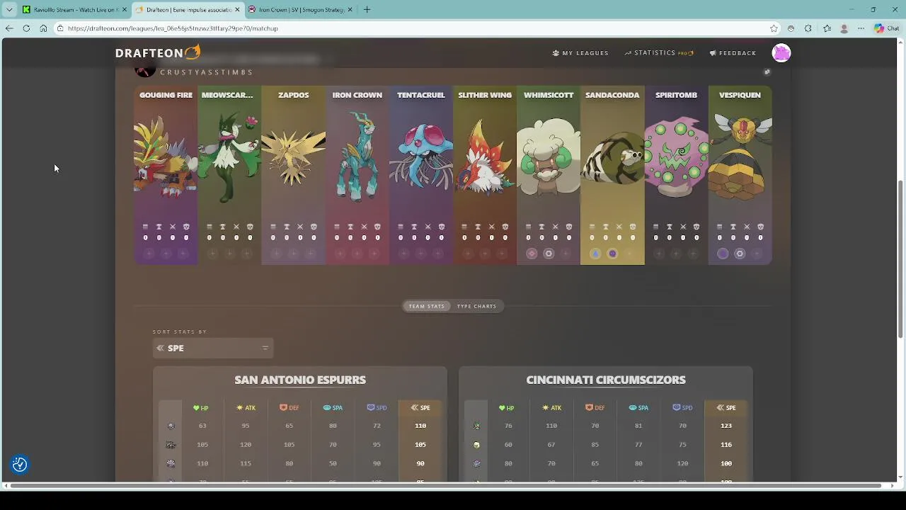
Task: Click the hourglass icon under Iron Crown
Action: tap(350, 227)
